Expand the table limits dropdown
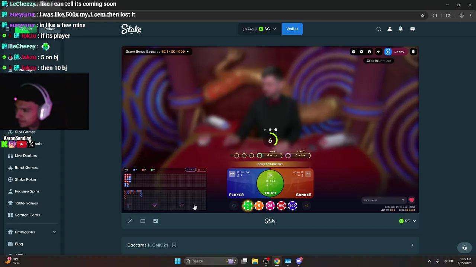 [x=157, y=52]
